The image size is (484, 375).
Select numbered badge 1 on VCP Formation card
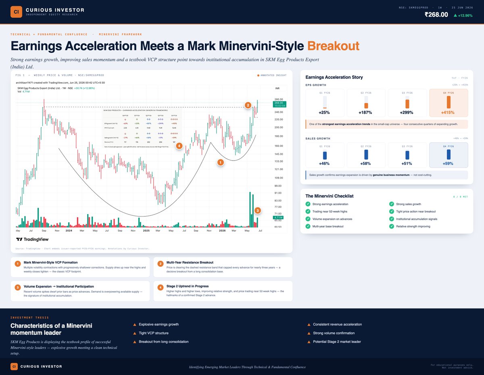pos(17,264)
